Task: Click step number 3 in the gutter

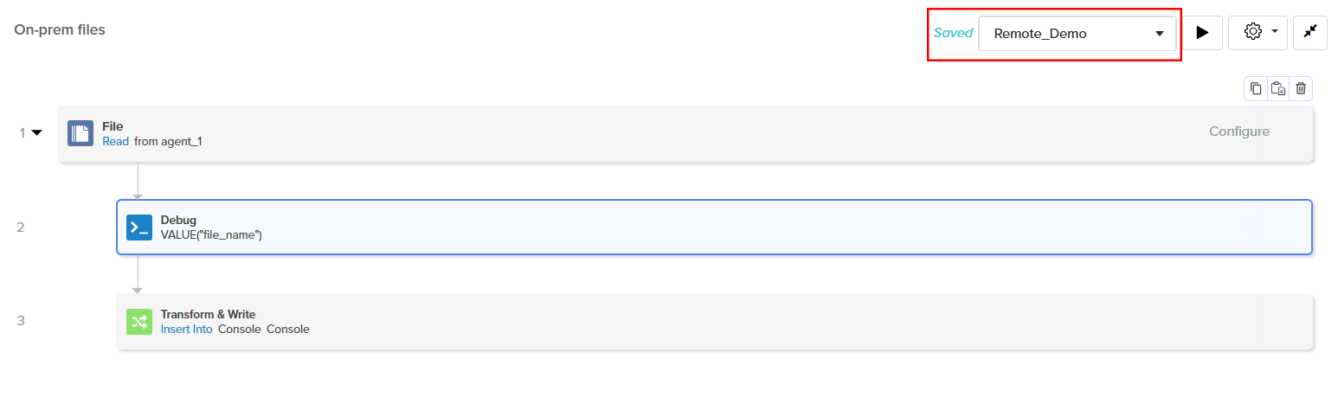Action: coord(21,321)
